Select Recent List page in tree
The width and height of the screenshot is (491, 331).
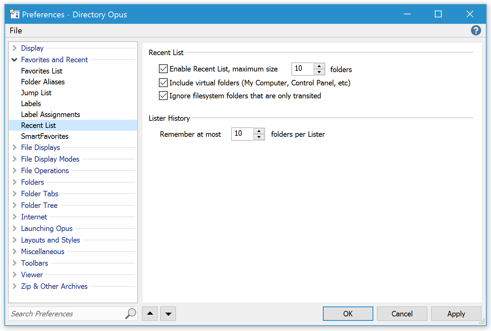point(73,125)
